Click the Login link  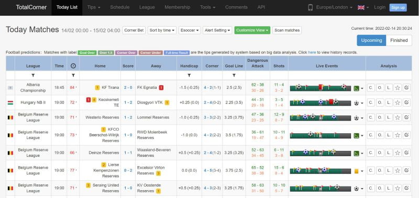[x=380, y=7]
